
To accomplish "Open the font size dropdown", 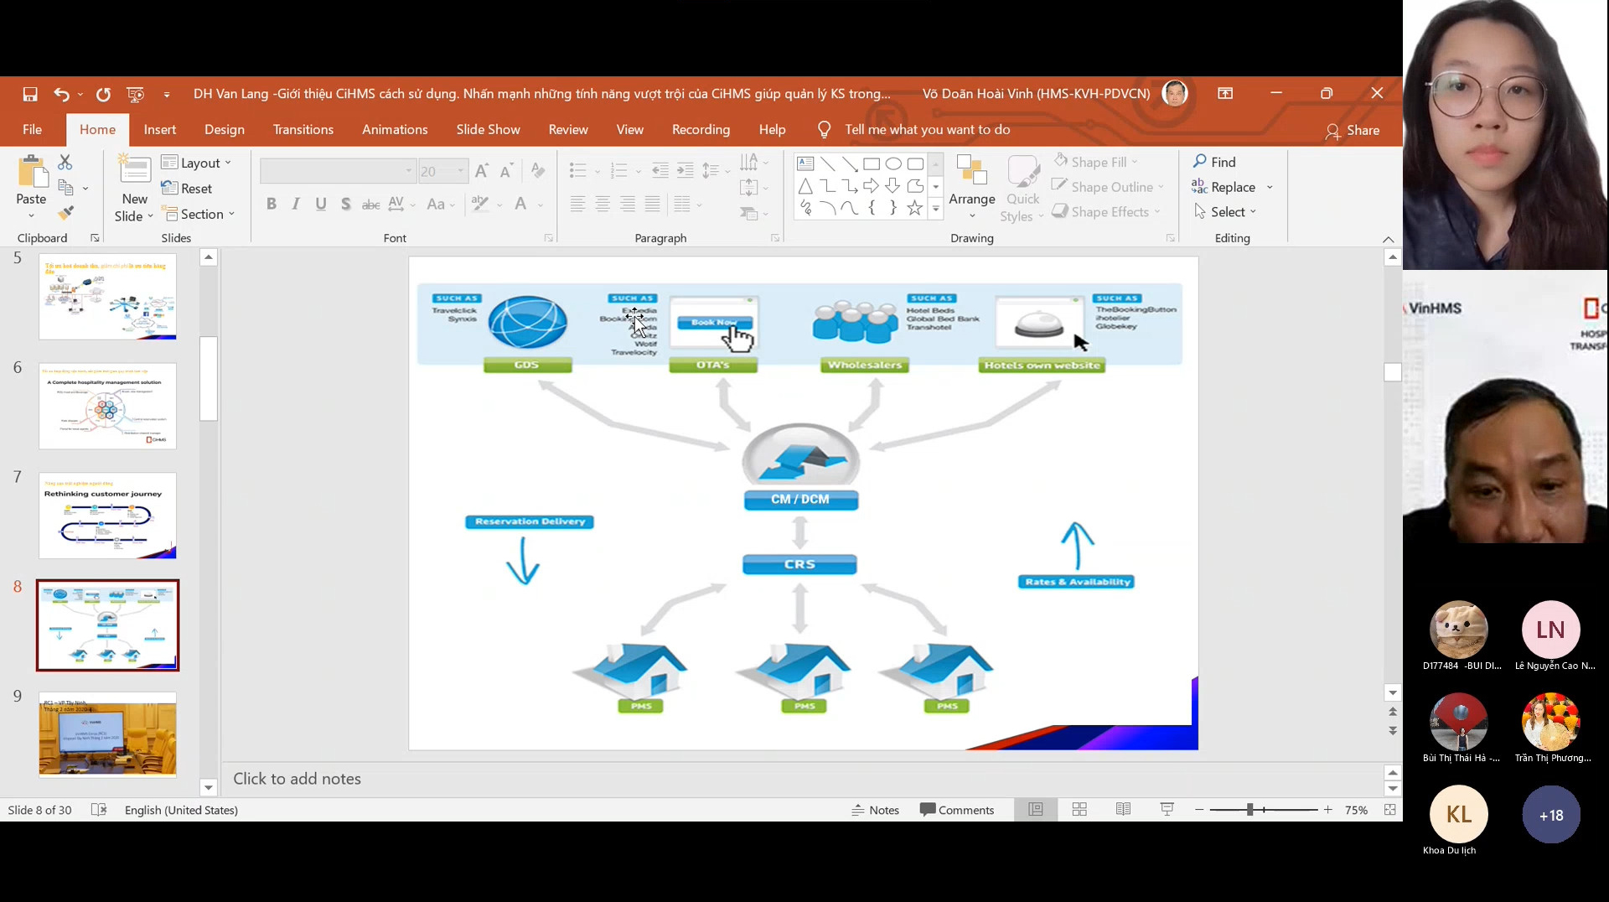I will pyautogui.click(x=460, y=171).
